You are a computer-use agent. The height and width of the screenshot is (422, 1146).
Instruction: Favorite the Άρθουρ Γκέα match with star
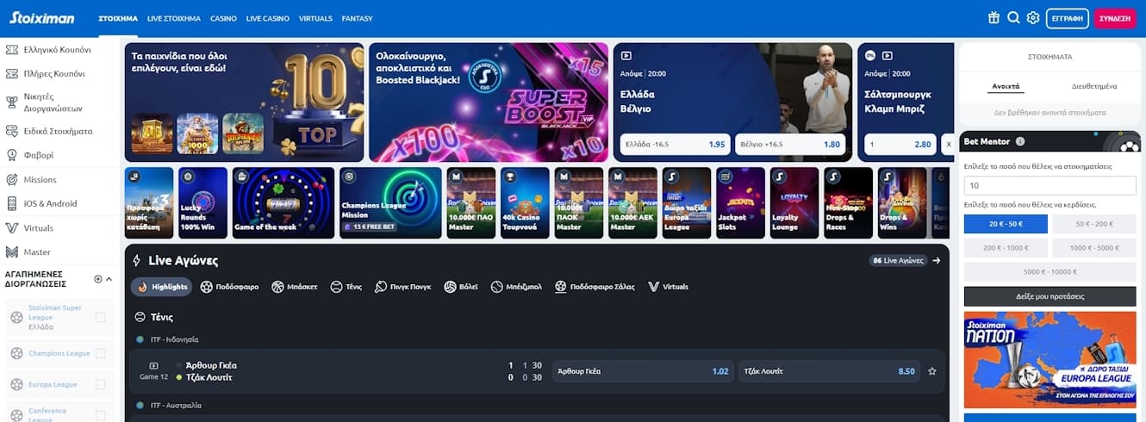[931, 371]
